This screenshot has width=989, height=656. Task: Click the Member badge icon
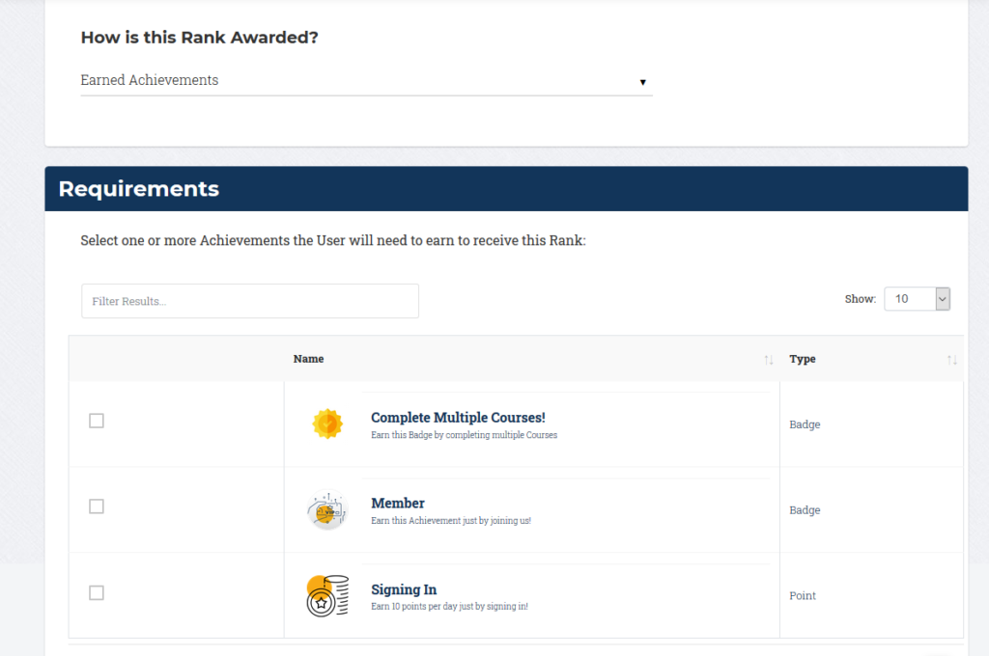tap(327, 509)
